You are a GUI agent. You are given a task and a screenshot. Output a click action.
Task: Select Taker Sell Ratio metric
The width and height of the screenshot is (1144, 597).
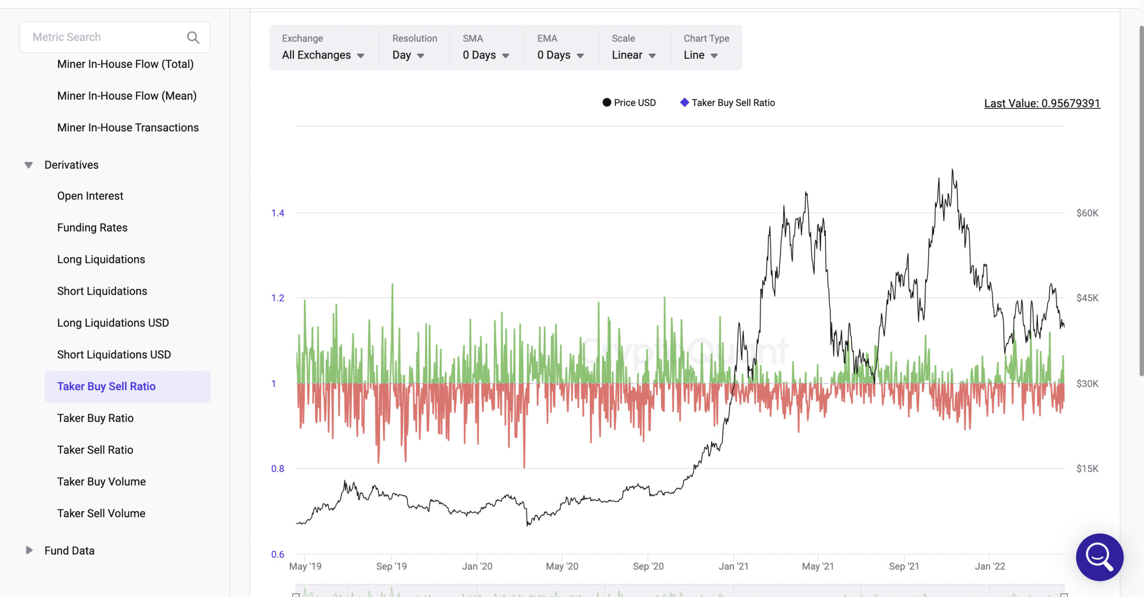tap(95, 450)
